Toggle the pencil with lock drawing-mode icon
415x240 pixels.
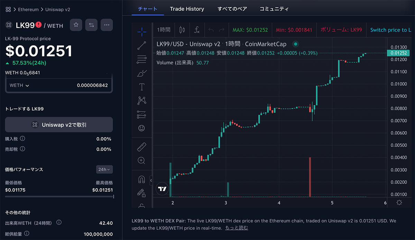point(141,193)
